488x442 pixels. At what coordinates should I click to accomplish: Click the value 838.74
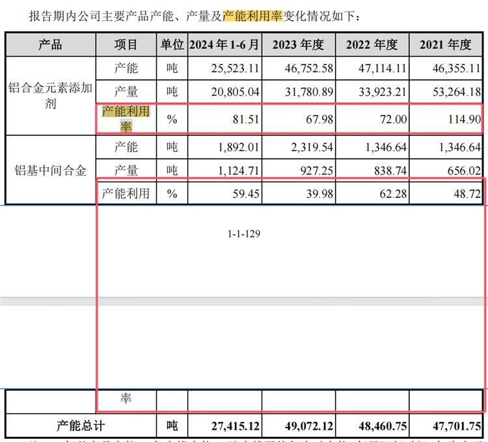pyautogui.click(x=390, y=171)
